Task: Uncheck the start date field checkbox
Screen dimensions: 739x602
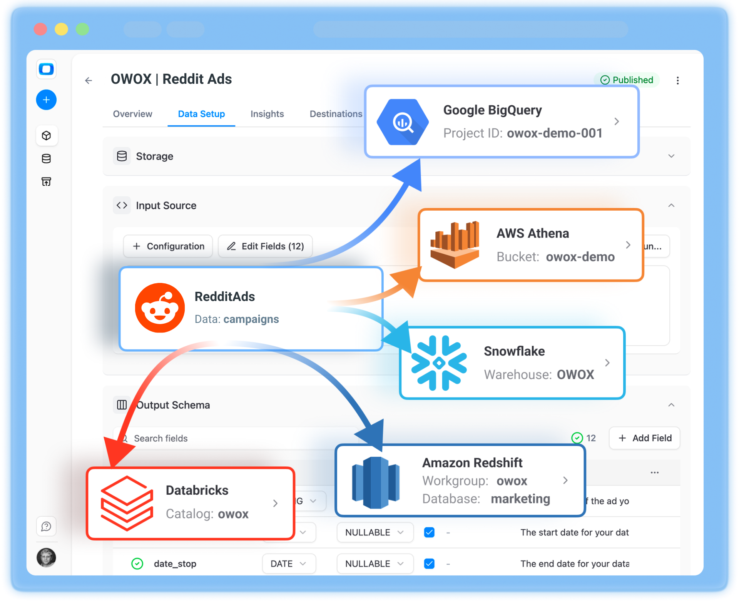Action: click(x=429, y=532)
